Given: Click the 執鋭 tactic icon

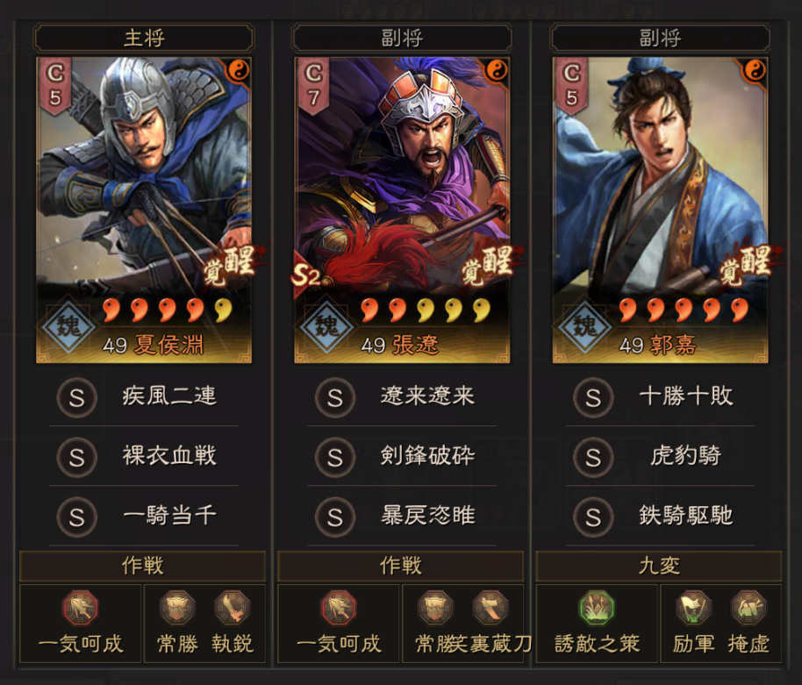Looking at the screenshot, I should 233,607.
